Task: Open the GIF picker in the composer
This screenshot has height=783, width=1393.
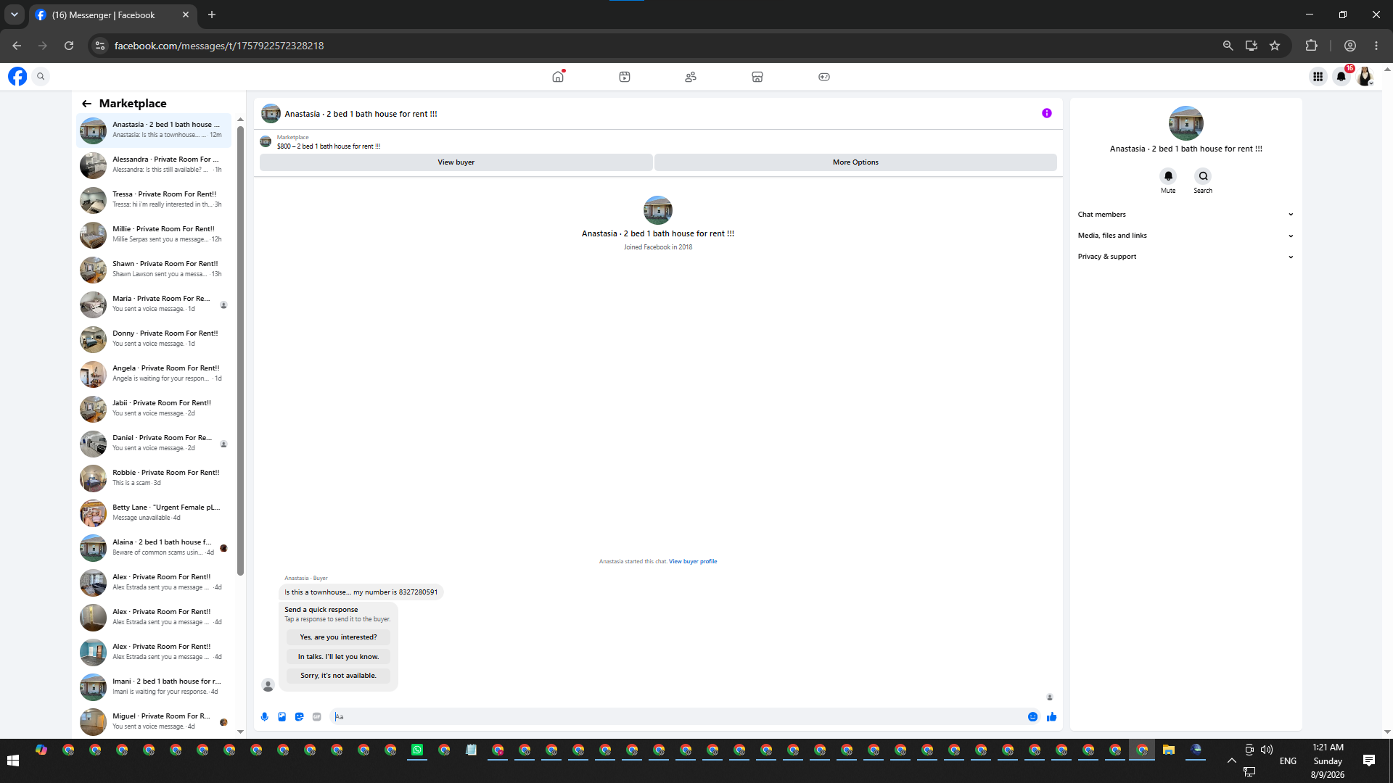Action: tap(317, 717)
